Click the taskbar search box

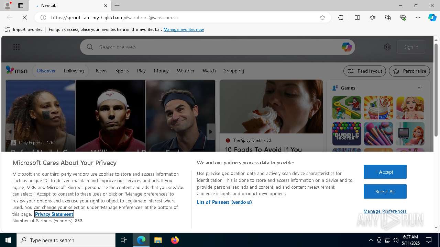(x=66, y=240)
